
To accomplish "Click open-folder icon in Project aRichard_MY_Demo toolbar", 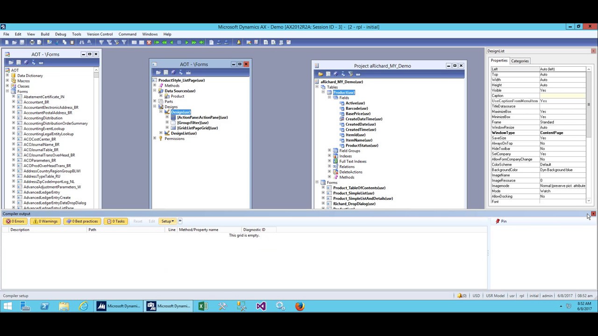I will click(320, 74).
